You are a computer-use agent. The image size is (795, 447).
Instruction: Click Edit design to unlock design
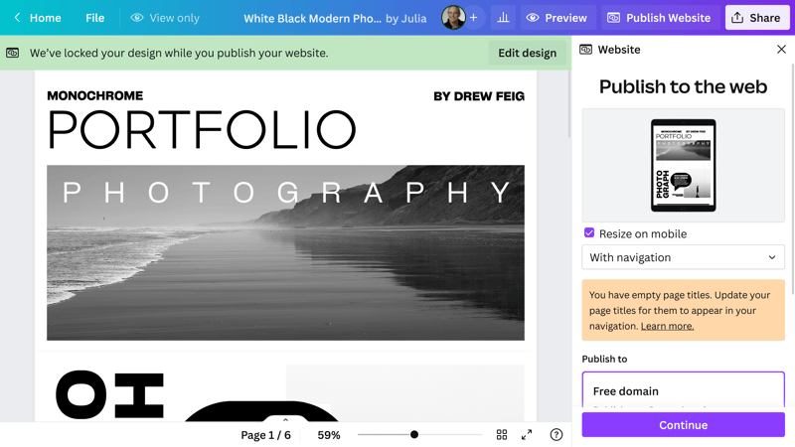(528, 53)
